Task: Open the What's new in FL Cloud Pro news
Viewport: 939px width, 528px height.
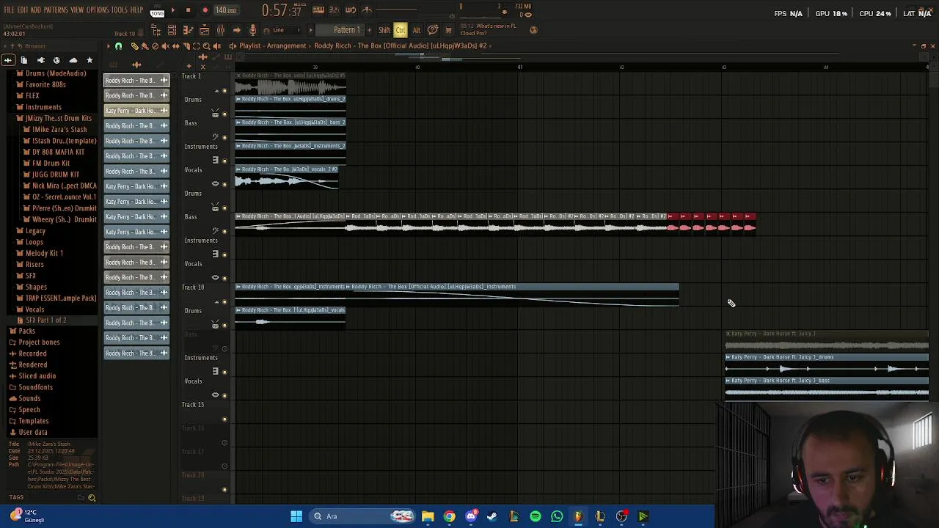Action: pos(488,29)
